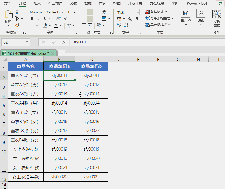This screenshot has width=225, height=189.
Task: Toggle center horizontal alignment
Action: click(90, 19)
